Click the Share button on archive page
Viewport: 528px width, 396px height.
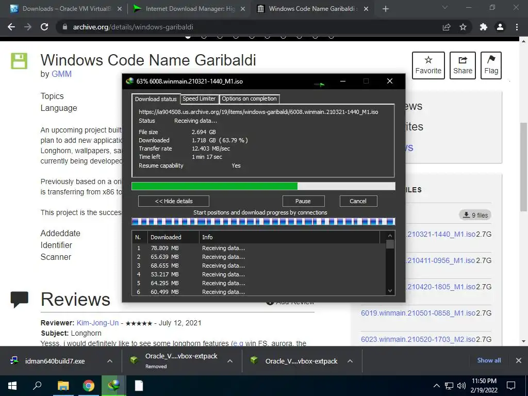point(463,65)
